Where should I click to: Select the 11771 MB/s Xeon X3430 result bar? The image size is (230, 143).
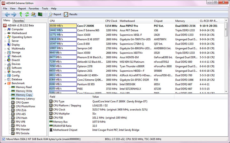coord(63,35)
